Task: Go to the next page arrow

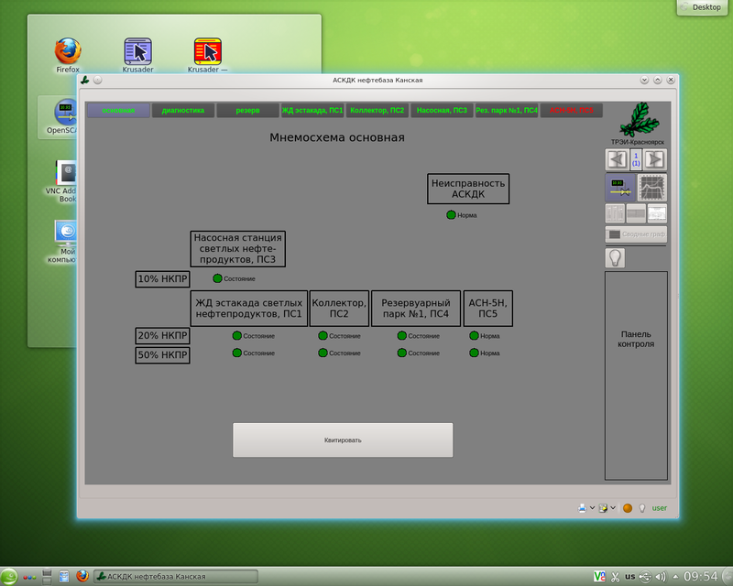Action: [655, 159]
